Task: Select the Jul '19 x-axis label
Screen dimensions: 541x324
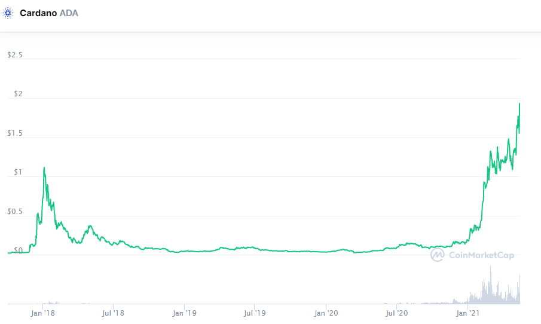Action: [255, 313]
